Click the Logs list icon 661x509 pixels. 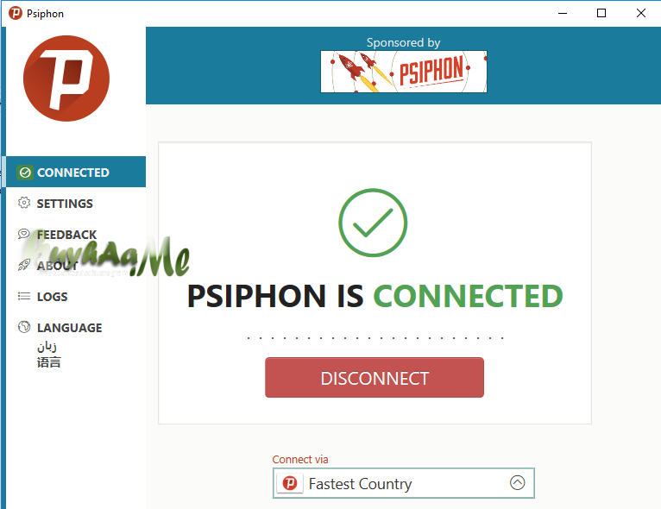(x=24, y=296)
